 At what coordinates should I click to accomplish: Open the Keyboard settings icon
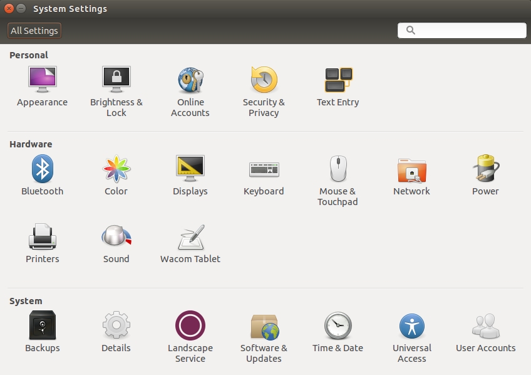[264, 169]
